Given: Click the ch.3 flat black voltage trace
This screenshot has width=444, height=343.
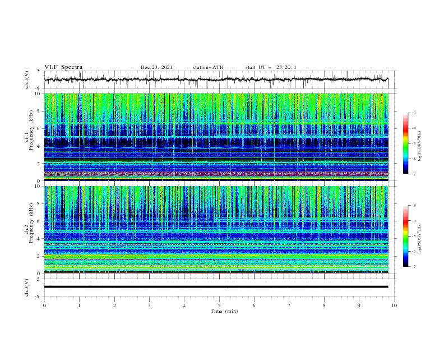Looking at the screenshot, I should (216, 287).
